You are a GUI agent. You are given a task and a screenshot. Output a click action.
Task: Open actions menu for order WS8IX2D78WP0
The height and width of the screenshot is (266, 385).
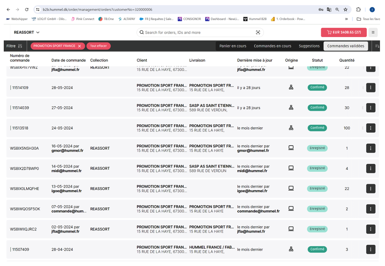[x=371, y=168]
